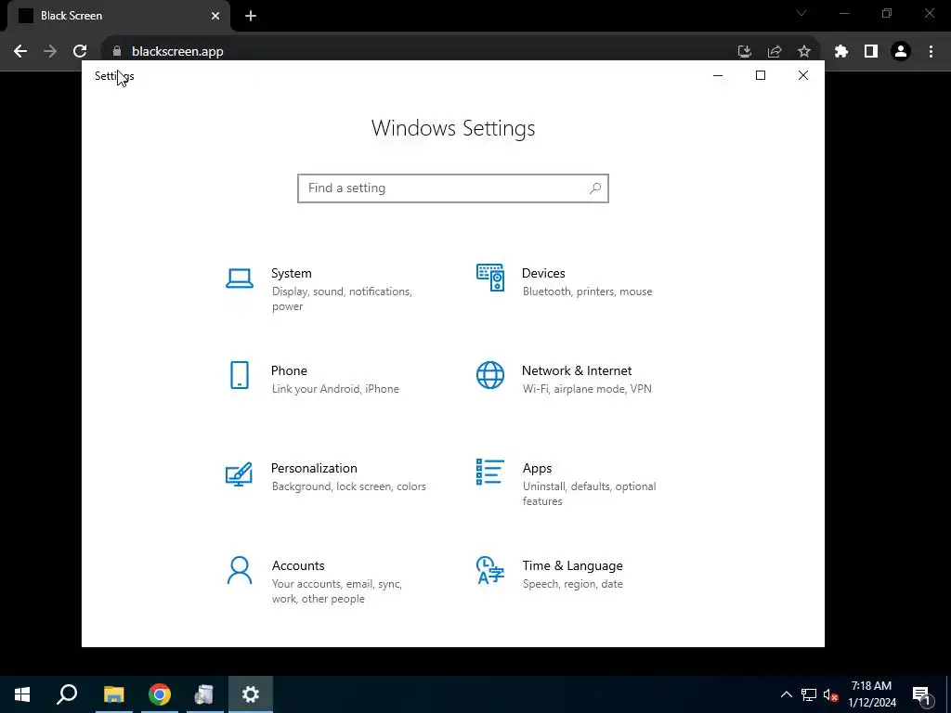Select the Black Screen tab
Screen dimensions: 951x713
click(x=118, y=16)
